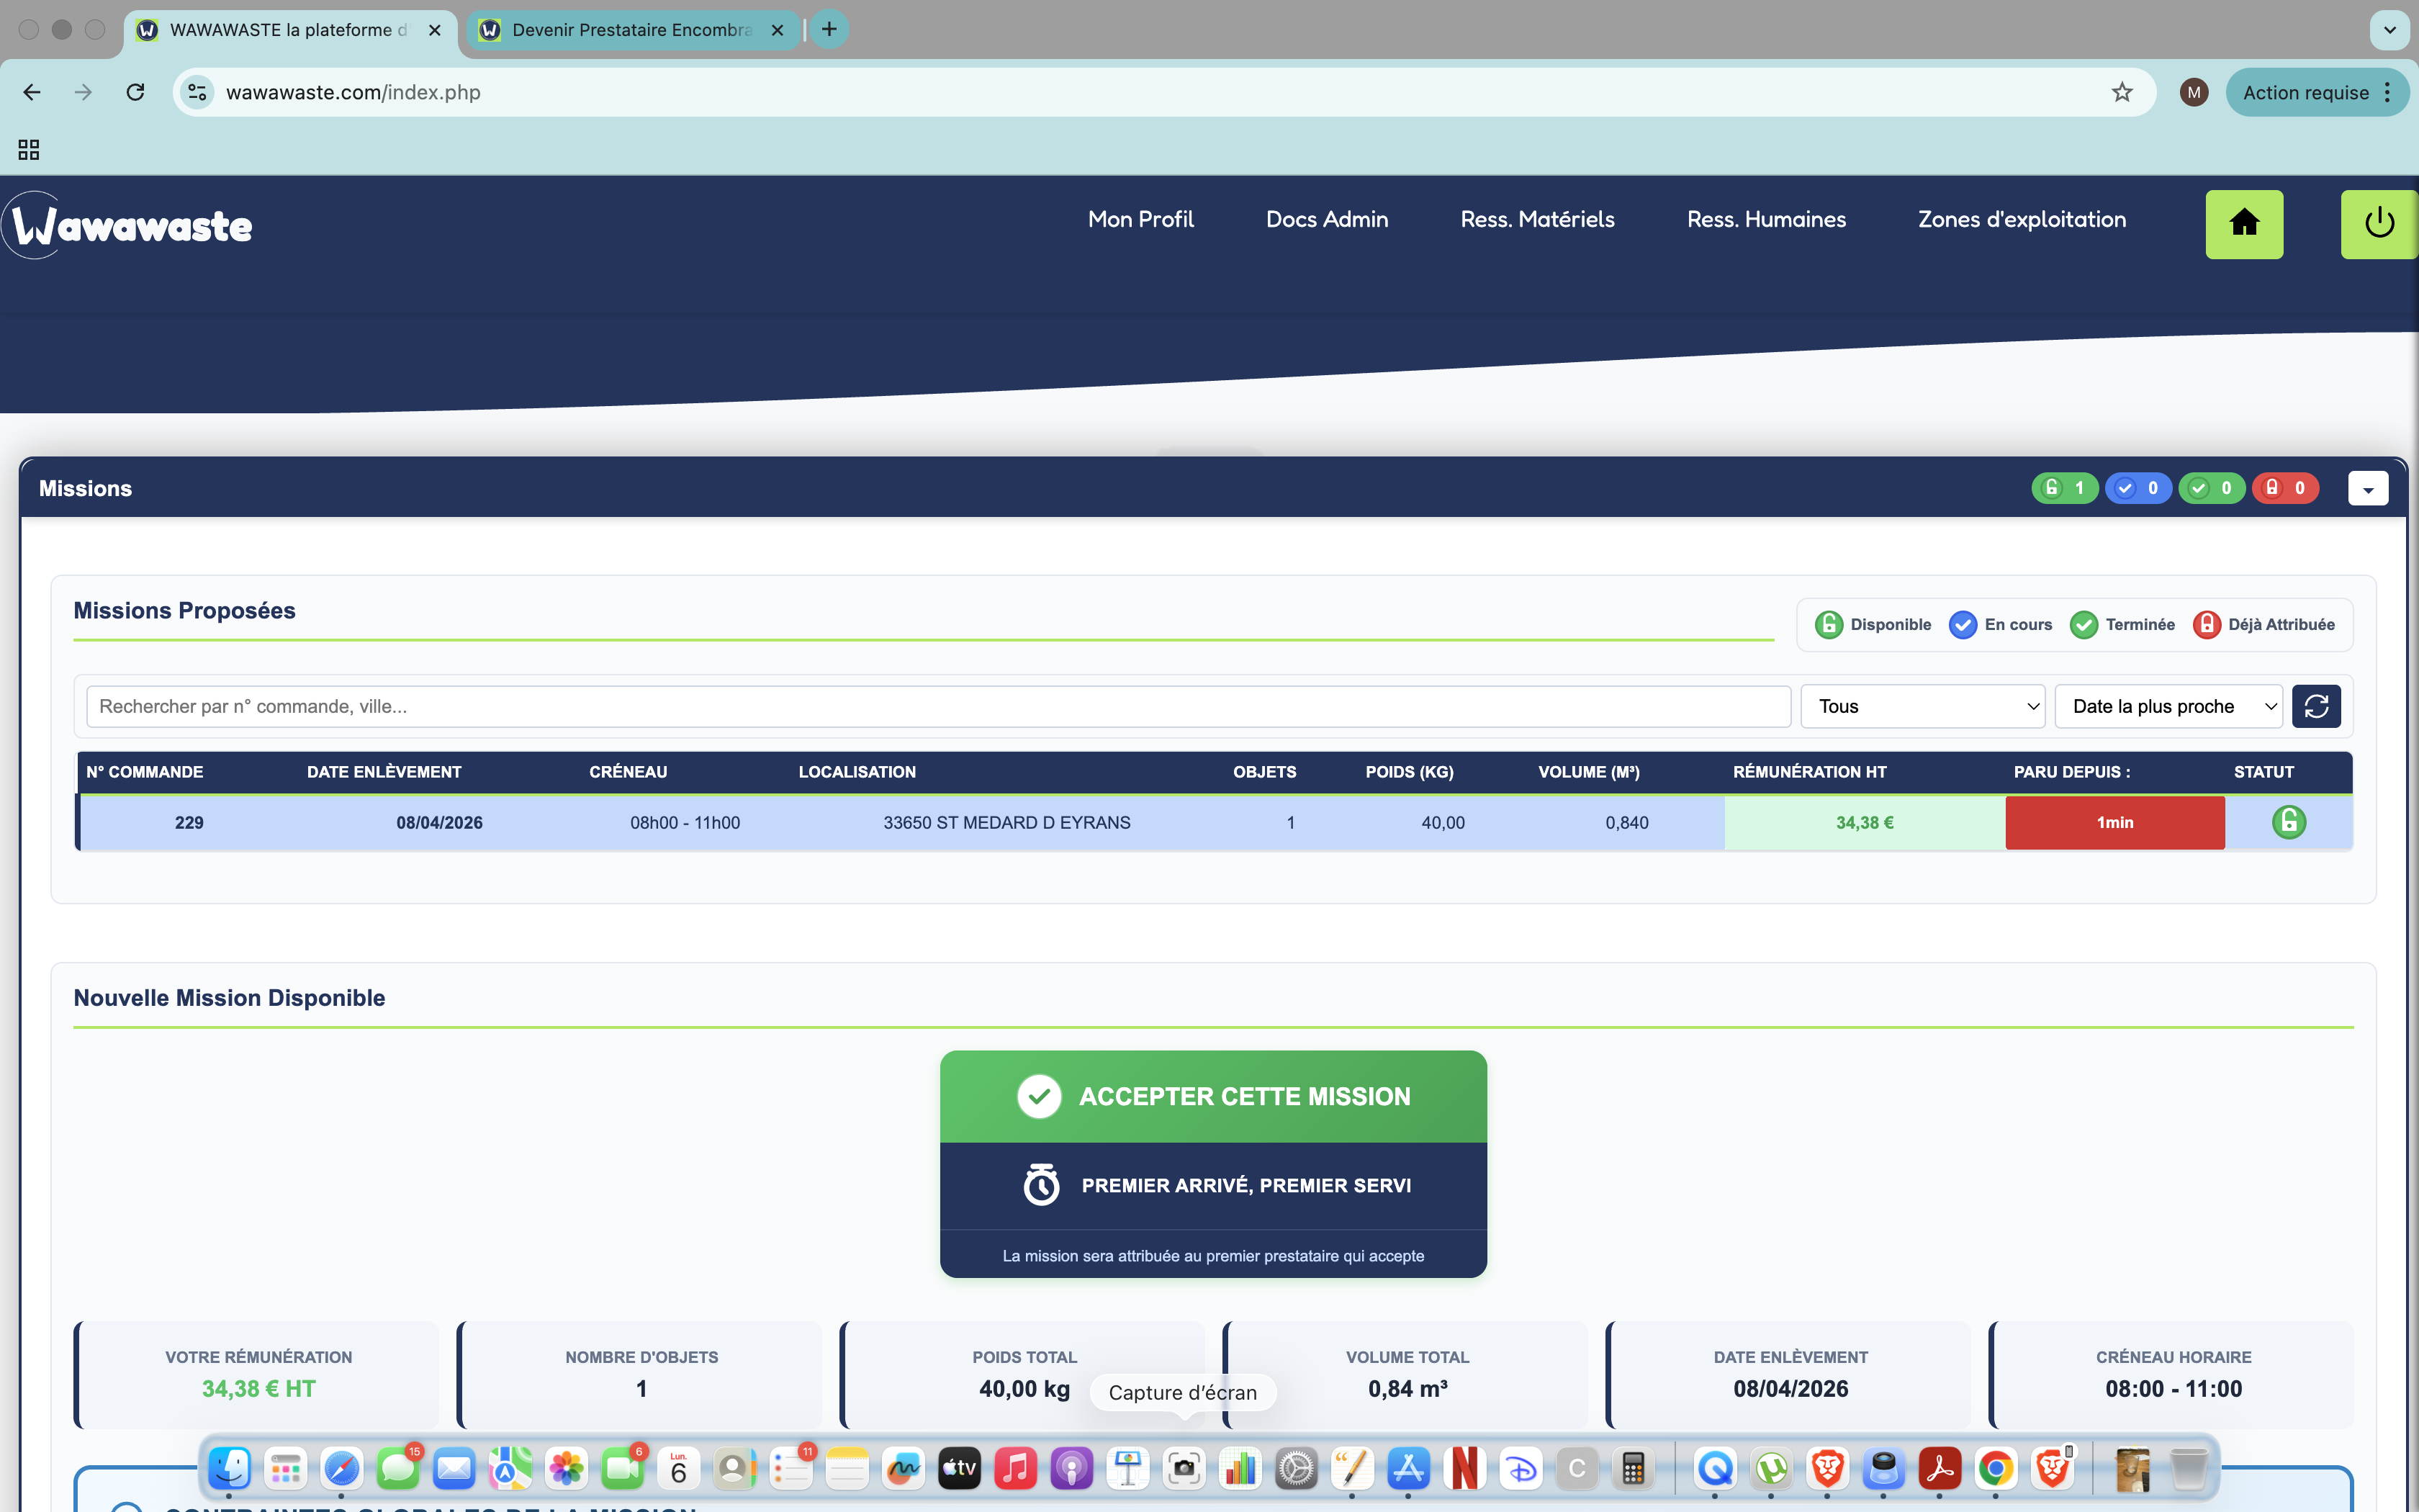Click the red 'Déjà Attribuée' counter badge
Viewport: 2419px width, 1512px height.
click(x=2286, y=488)
